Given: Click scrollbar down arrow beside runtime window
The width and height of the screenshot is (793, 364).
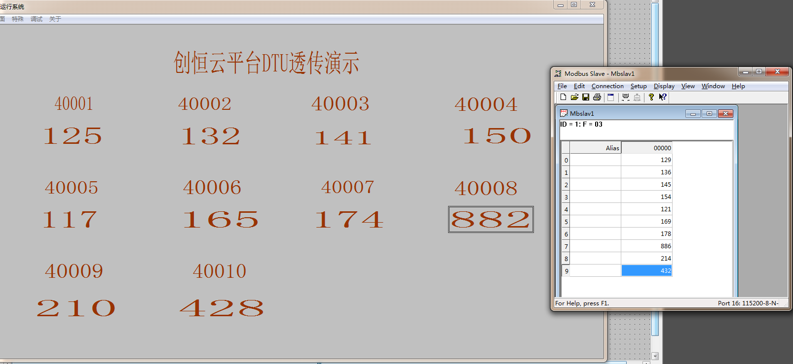Looking at the screenshot, I should [655, 356].
